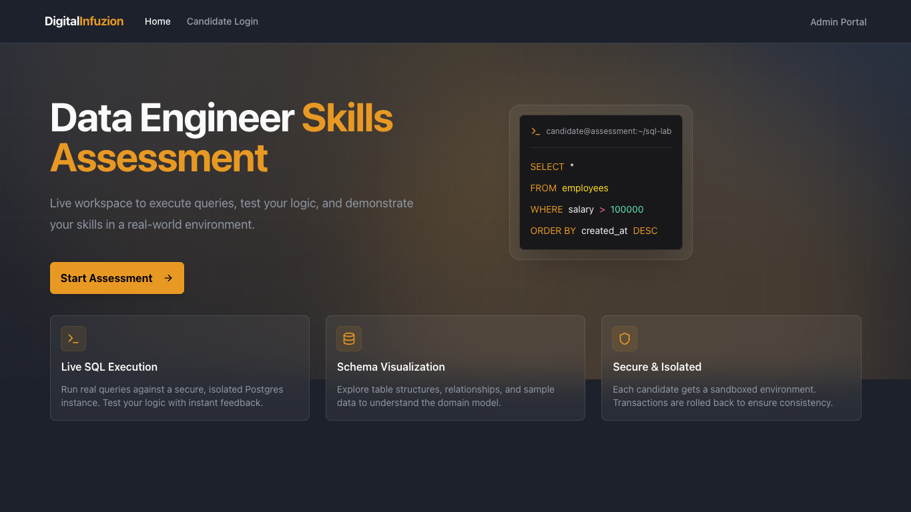Select the Live SQL Execution heading

(x=109, y=367)
